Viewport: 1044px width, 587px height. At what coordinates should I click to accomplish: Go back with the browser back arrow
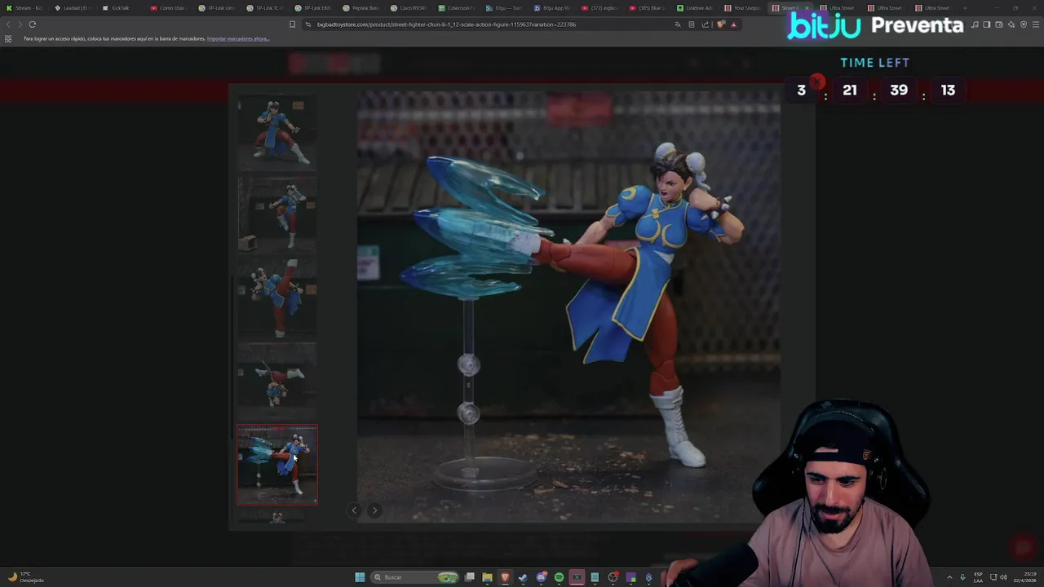[x=8, y=24]
